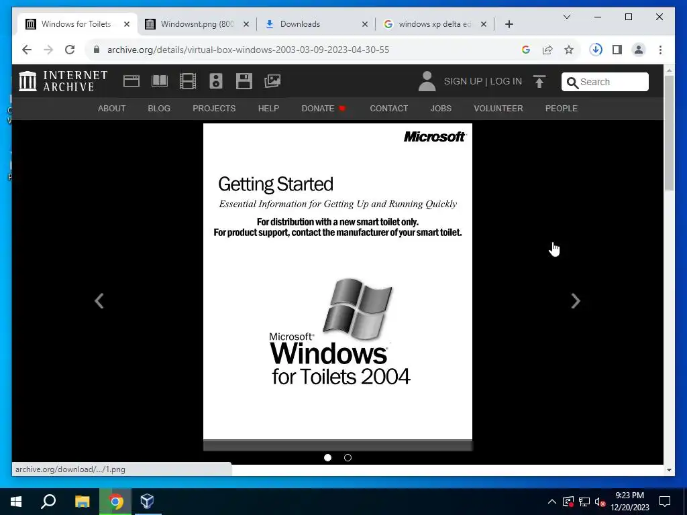
Task: Click the Internet Archive Search field
Action: coord(605,82)
